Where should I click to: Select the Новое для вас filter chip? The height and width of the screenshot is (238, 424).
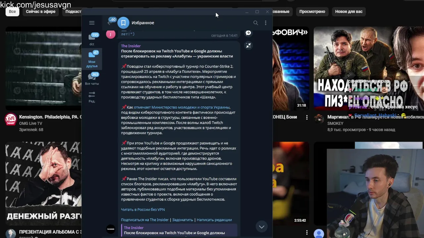pyautogui.click(x=349, y=12)
